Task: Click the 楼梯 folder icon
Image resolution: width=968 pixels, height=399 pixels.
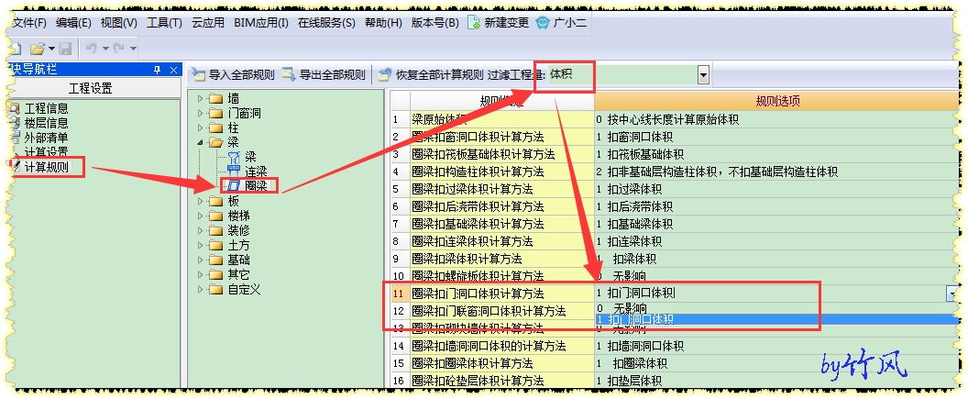Action: pos(214,216)
